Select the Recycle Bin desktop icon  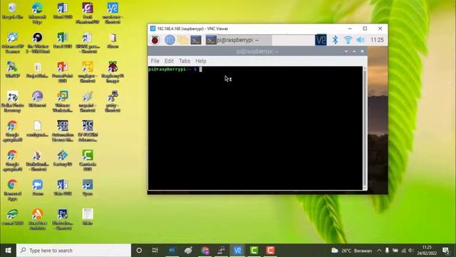(13, 11)
